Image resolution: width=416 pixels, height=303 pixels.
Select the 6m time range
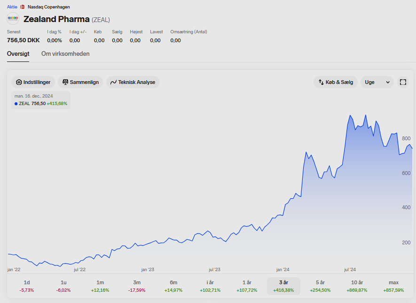[173, 286]
